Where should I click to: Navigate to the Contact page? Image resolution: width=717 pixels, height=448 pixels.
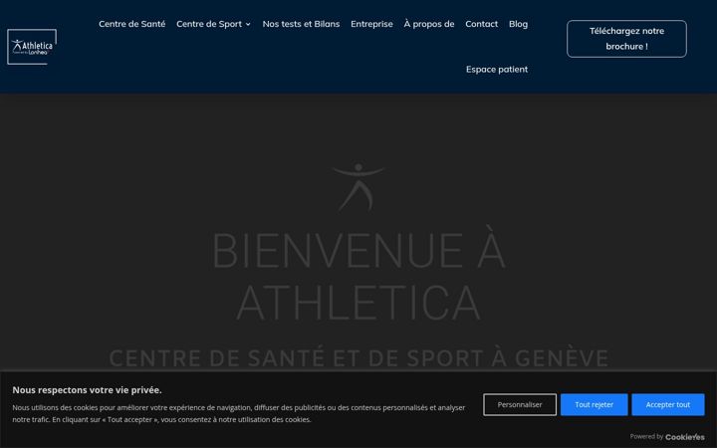(x=482, y=24)
